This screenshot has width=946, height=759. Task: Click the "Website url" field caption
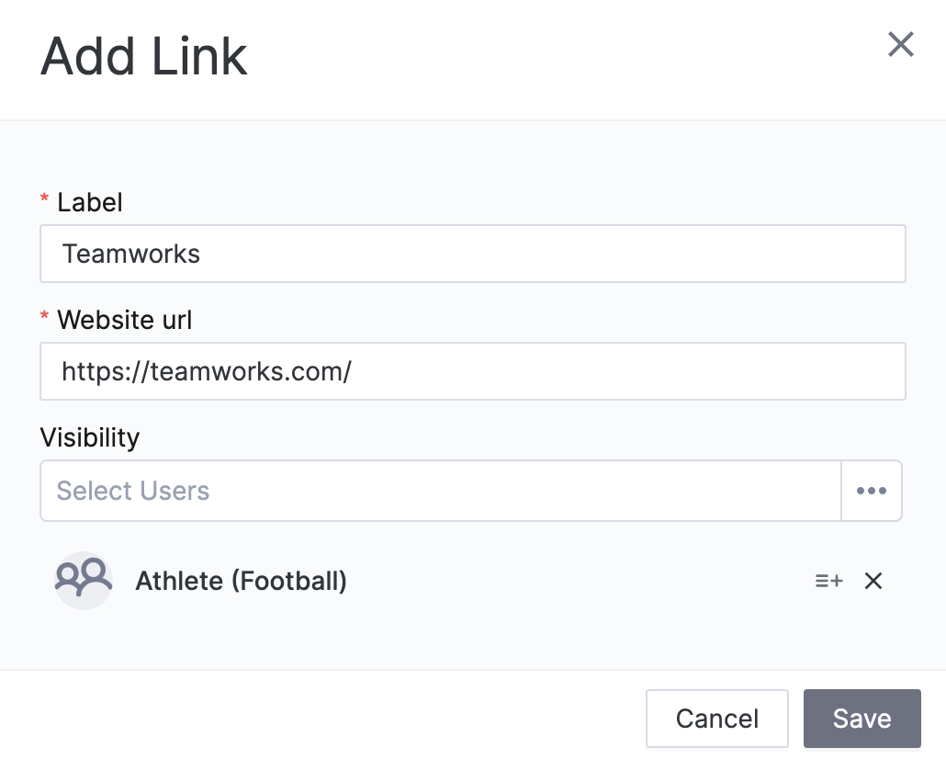[x=125, y=320]
